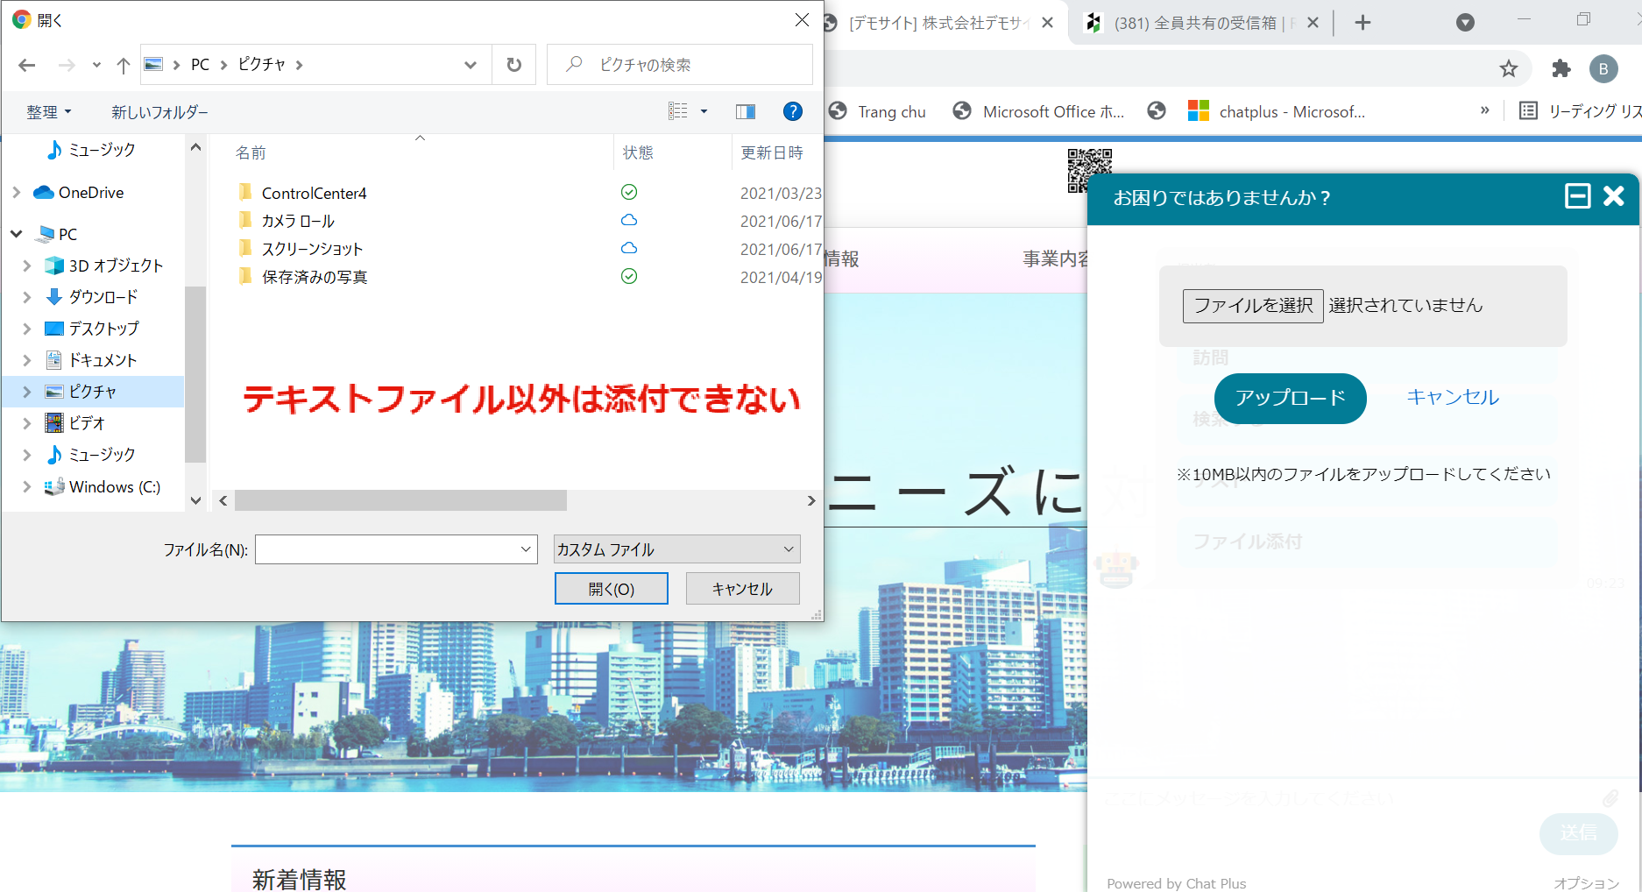Open a new browser tab
Screen dimensions: 1642x892
point(1362,23)
